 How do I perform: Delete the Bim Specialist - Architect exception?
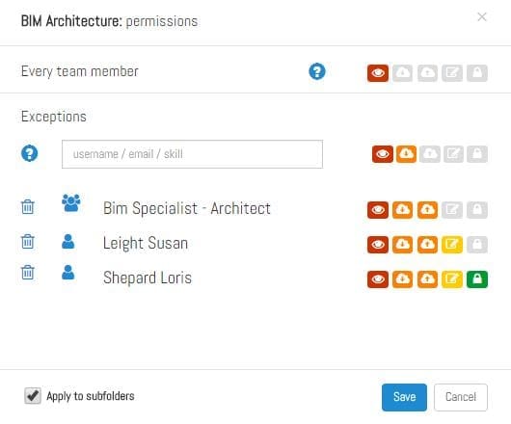pyautogui.click(x=28, y=207)
